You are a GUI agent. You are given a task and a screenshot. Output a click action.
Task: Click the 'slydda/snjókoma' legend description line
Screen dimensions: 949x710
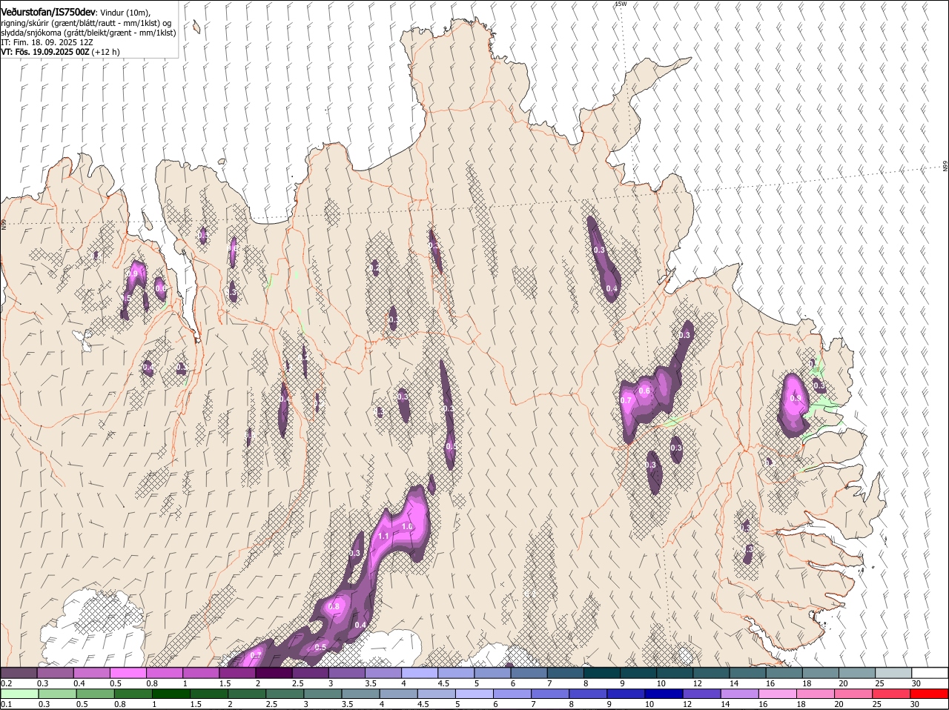click(88, 33)
